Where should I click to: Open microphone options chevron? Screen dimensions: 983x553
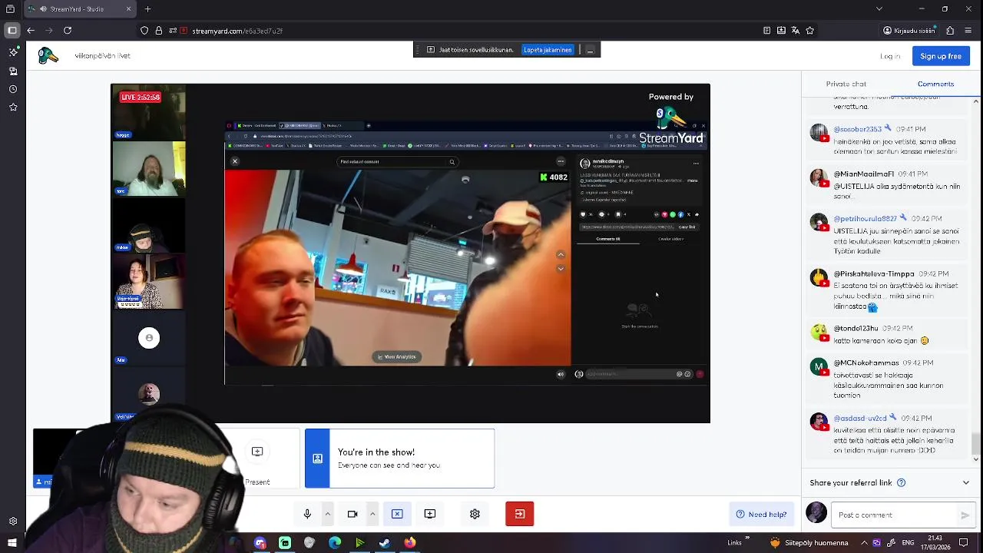tap(327, 514)
